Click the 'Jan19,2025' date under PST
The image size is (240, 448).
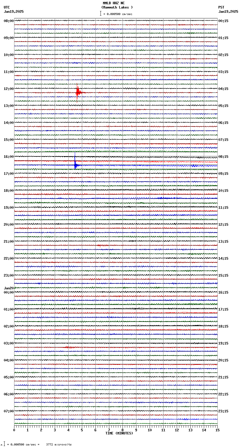(x=228, y=12)
